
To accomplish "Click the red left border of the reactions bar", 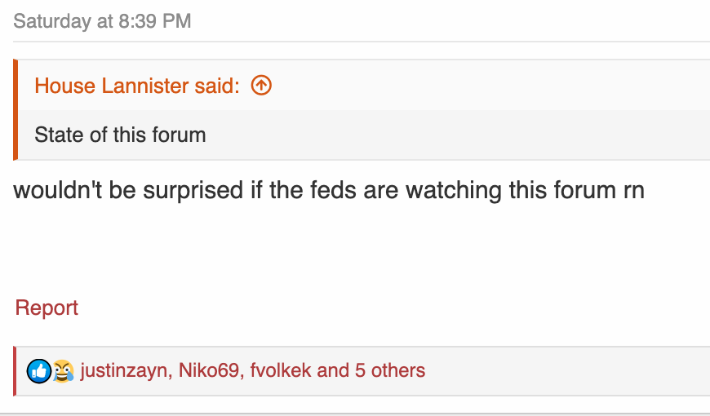I will click(15, 371).
